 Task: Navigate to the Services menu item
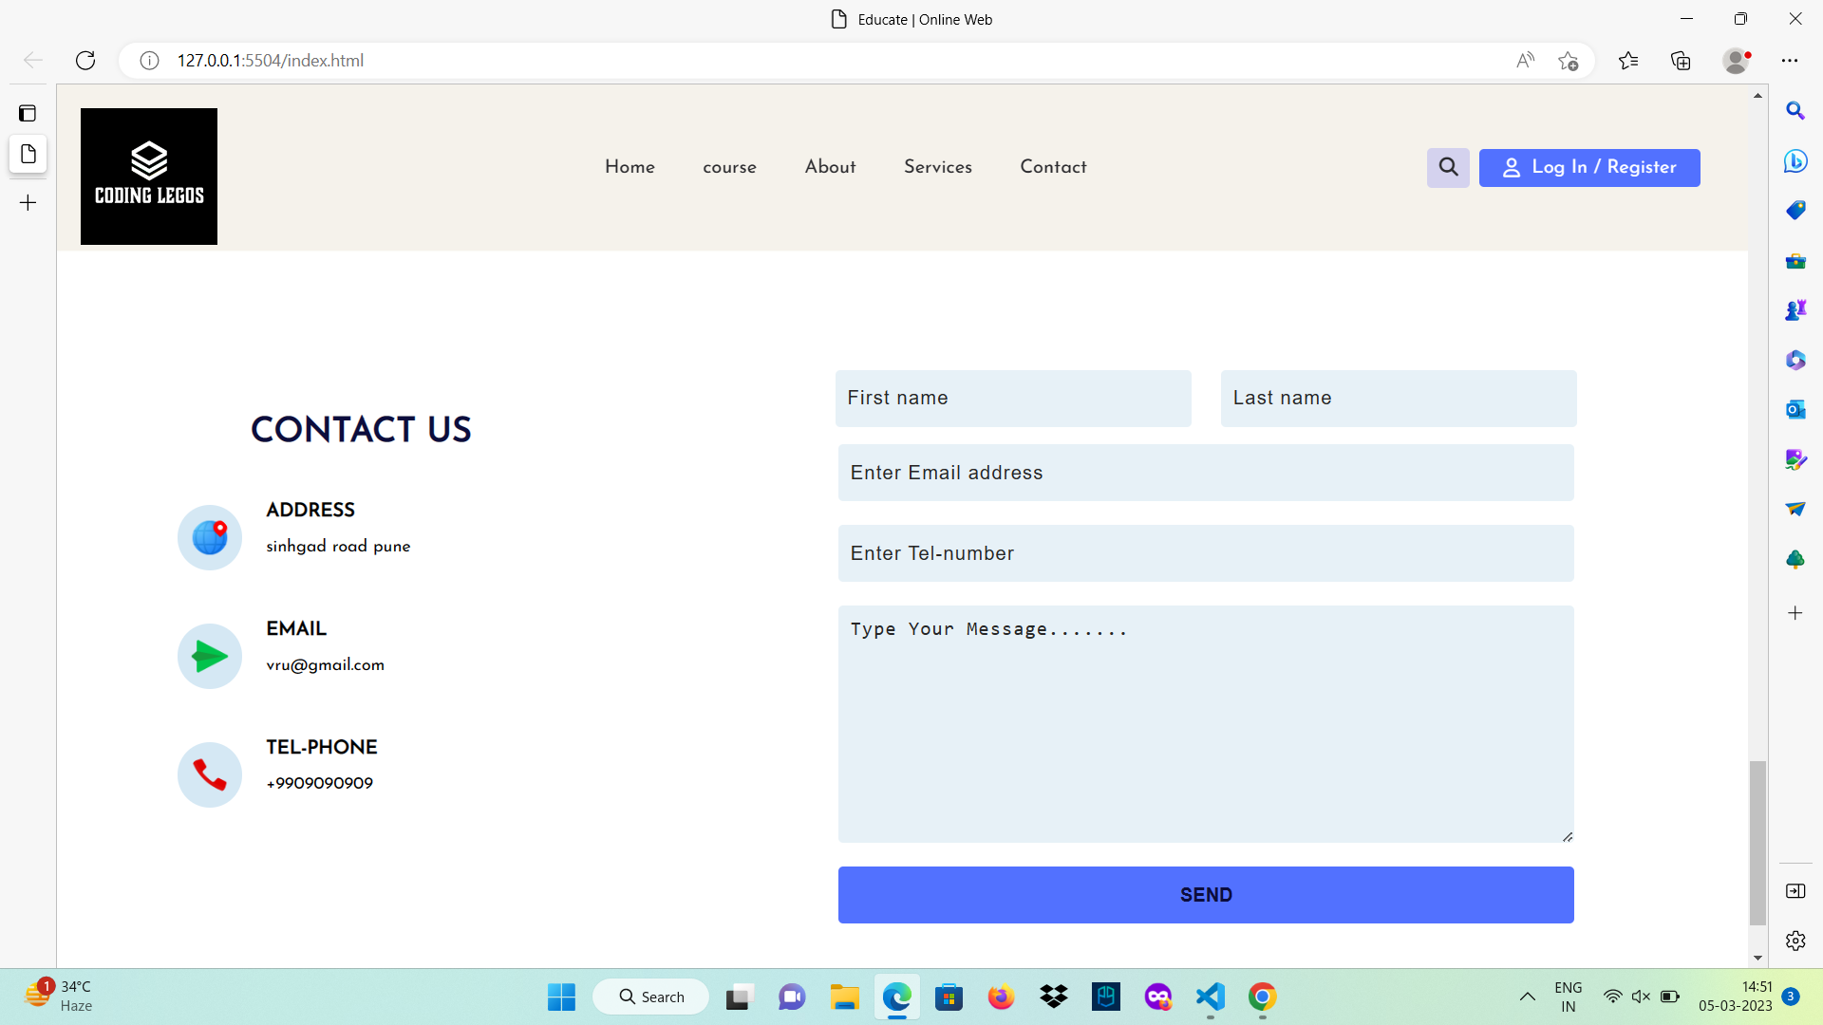(937, 167)
